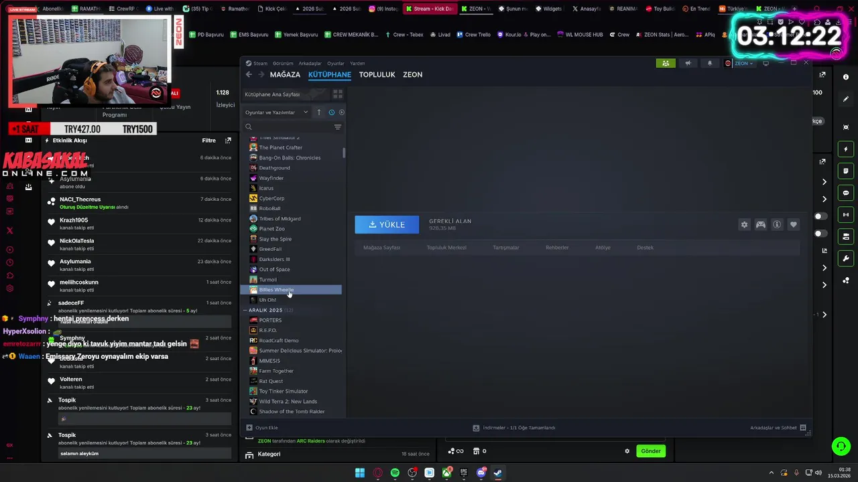
Task: Open Görünüm menu
Action: (x=283, y=63)
